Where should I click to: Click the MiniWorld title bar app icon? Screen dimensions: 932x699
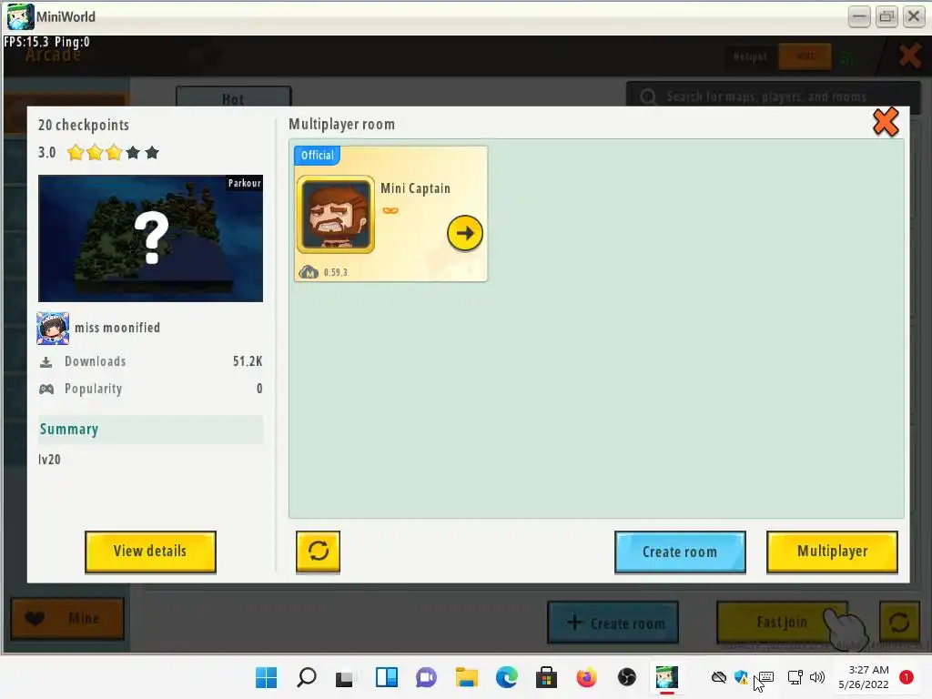(20, 16)
